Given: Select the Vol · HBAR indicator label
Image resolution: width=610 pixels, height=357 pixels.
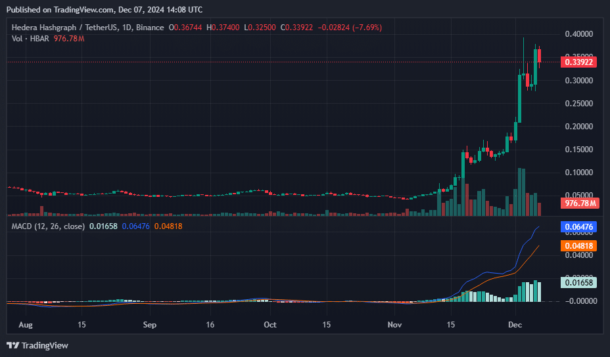Looking at the screenshot, I should pos(30,39).
